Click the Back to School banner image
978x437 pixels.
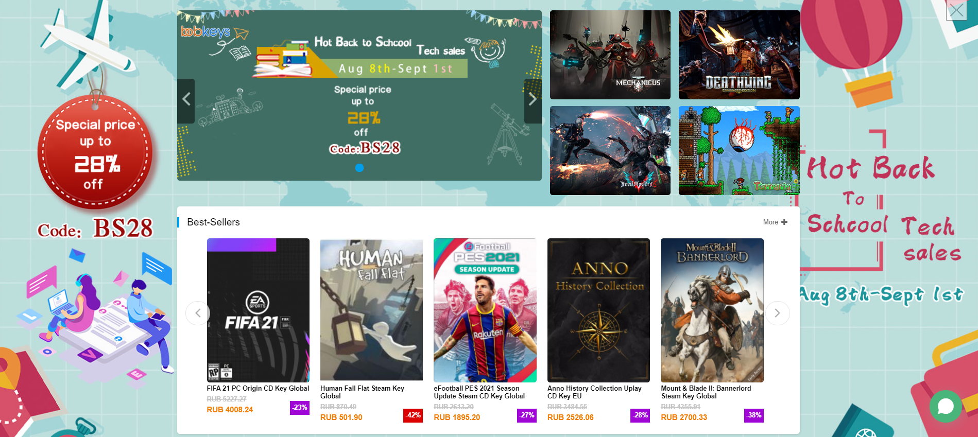click(359, 95)
